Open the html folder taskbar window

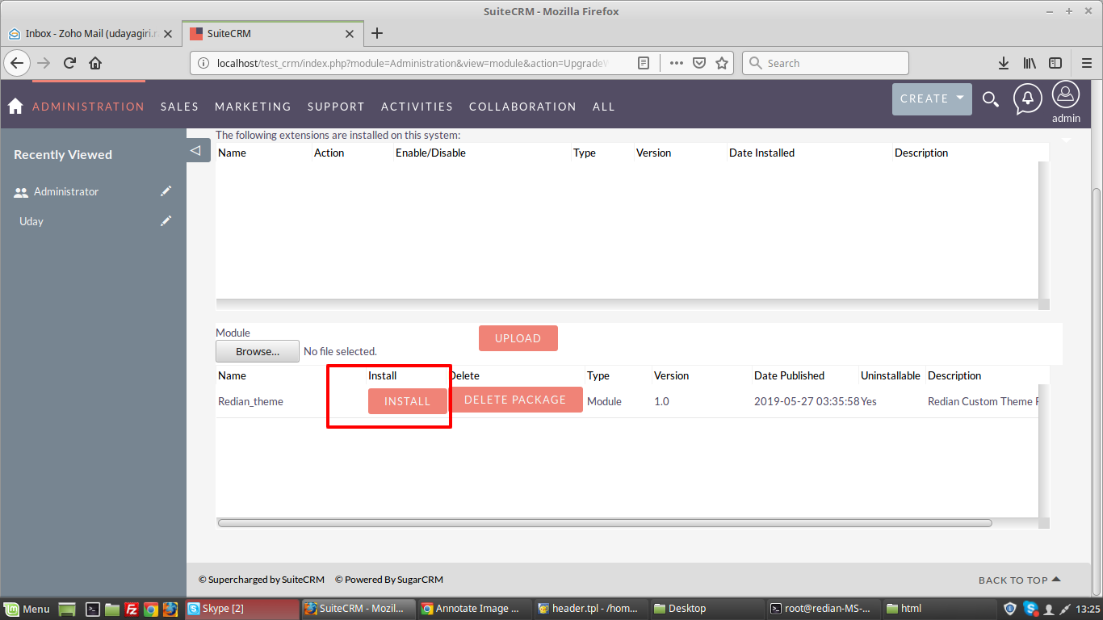(x=940, y=609)
